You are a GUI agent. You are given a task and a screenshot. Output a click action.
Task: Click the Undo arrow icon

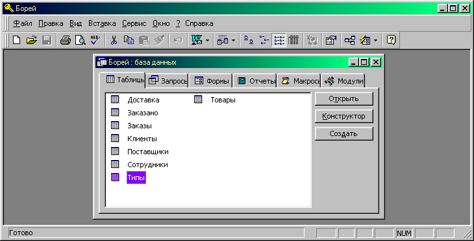coord(178,40)
